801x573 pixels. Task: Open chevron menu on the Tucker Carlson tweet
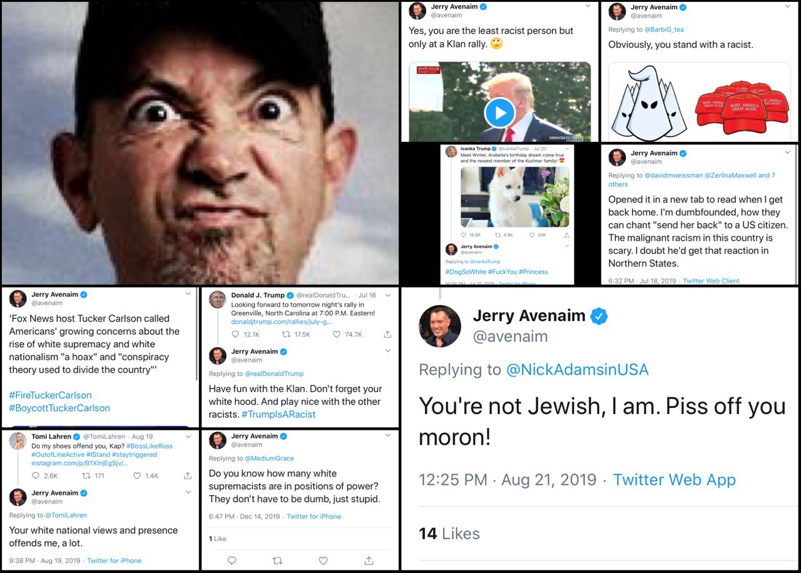[x=188, y=294]
